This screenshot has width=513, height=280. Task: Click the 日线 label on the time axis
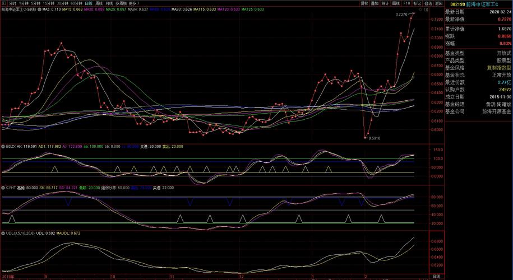click(x=437, y=277)
